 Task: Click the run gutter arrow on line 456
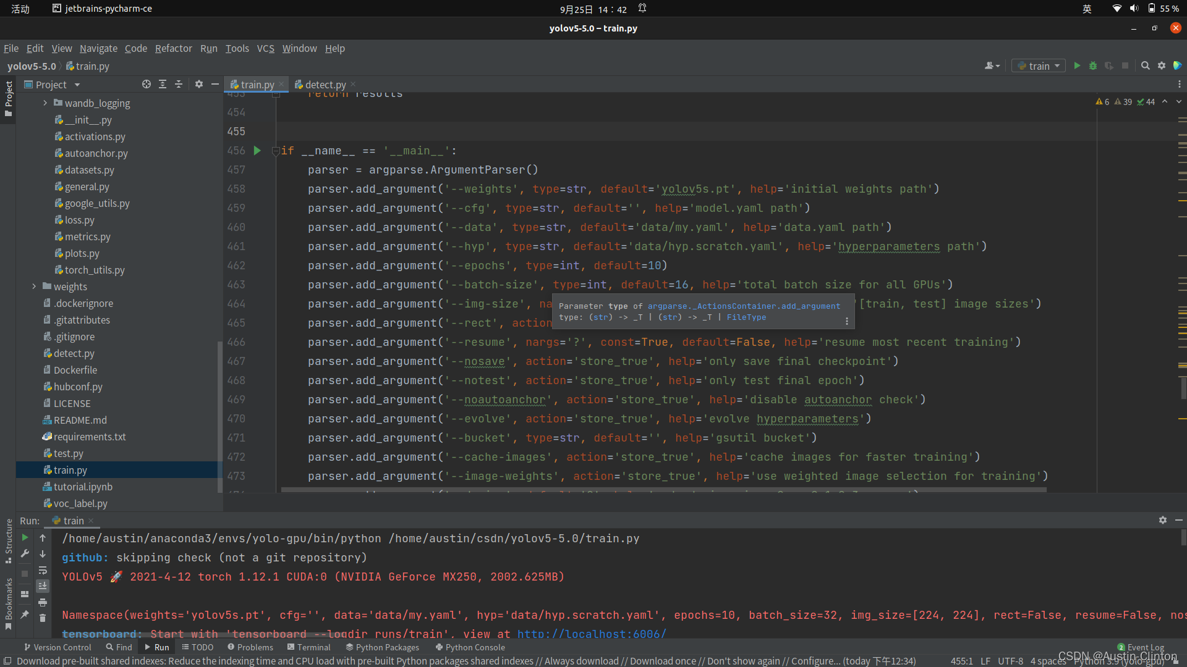(257, 151)
